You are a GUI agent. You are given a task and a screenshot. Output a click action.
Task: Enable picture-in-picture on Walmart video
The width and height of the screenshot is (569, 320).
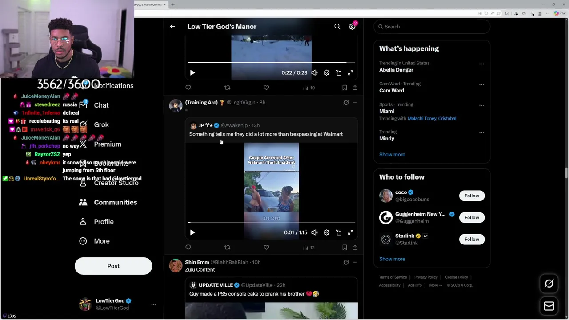(339, 232)
